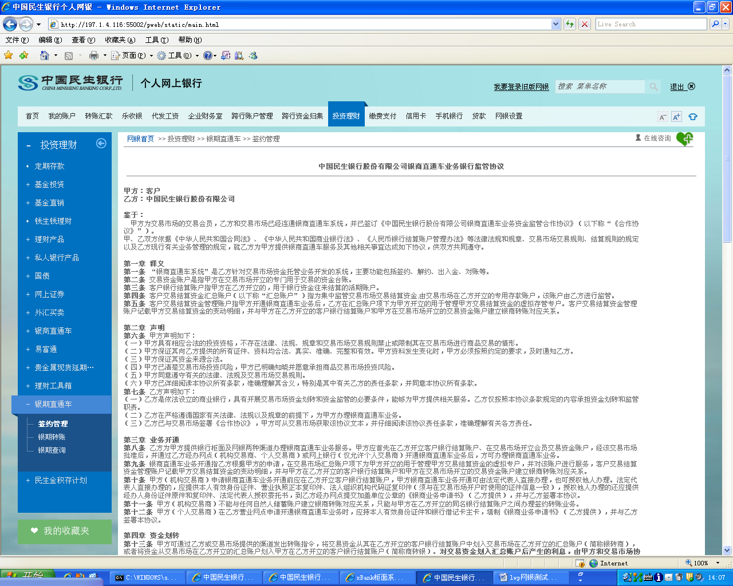Click the Internet zone globe in status bar
733x586 pixels.
pos(594,563)
